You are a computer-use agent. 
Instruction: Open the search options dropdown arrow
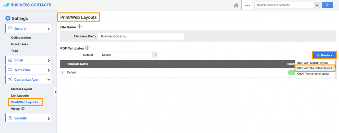coord(317,5)
